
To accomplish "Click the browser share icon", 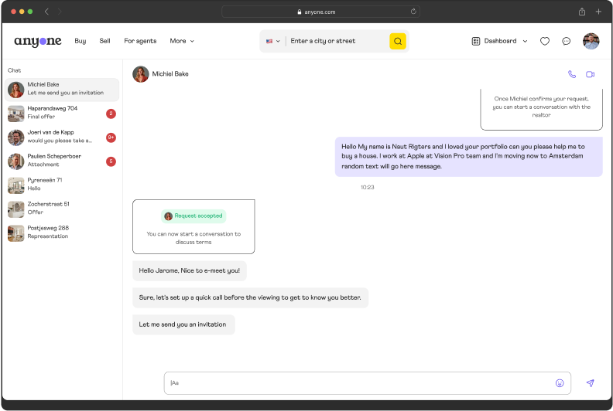I will point(581,12).
